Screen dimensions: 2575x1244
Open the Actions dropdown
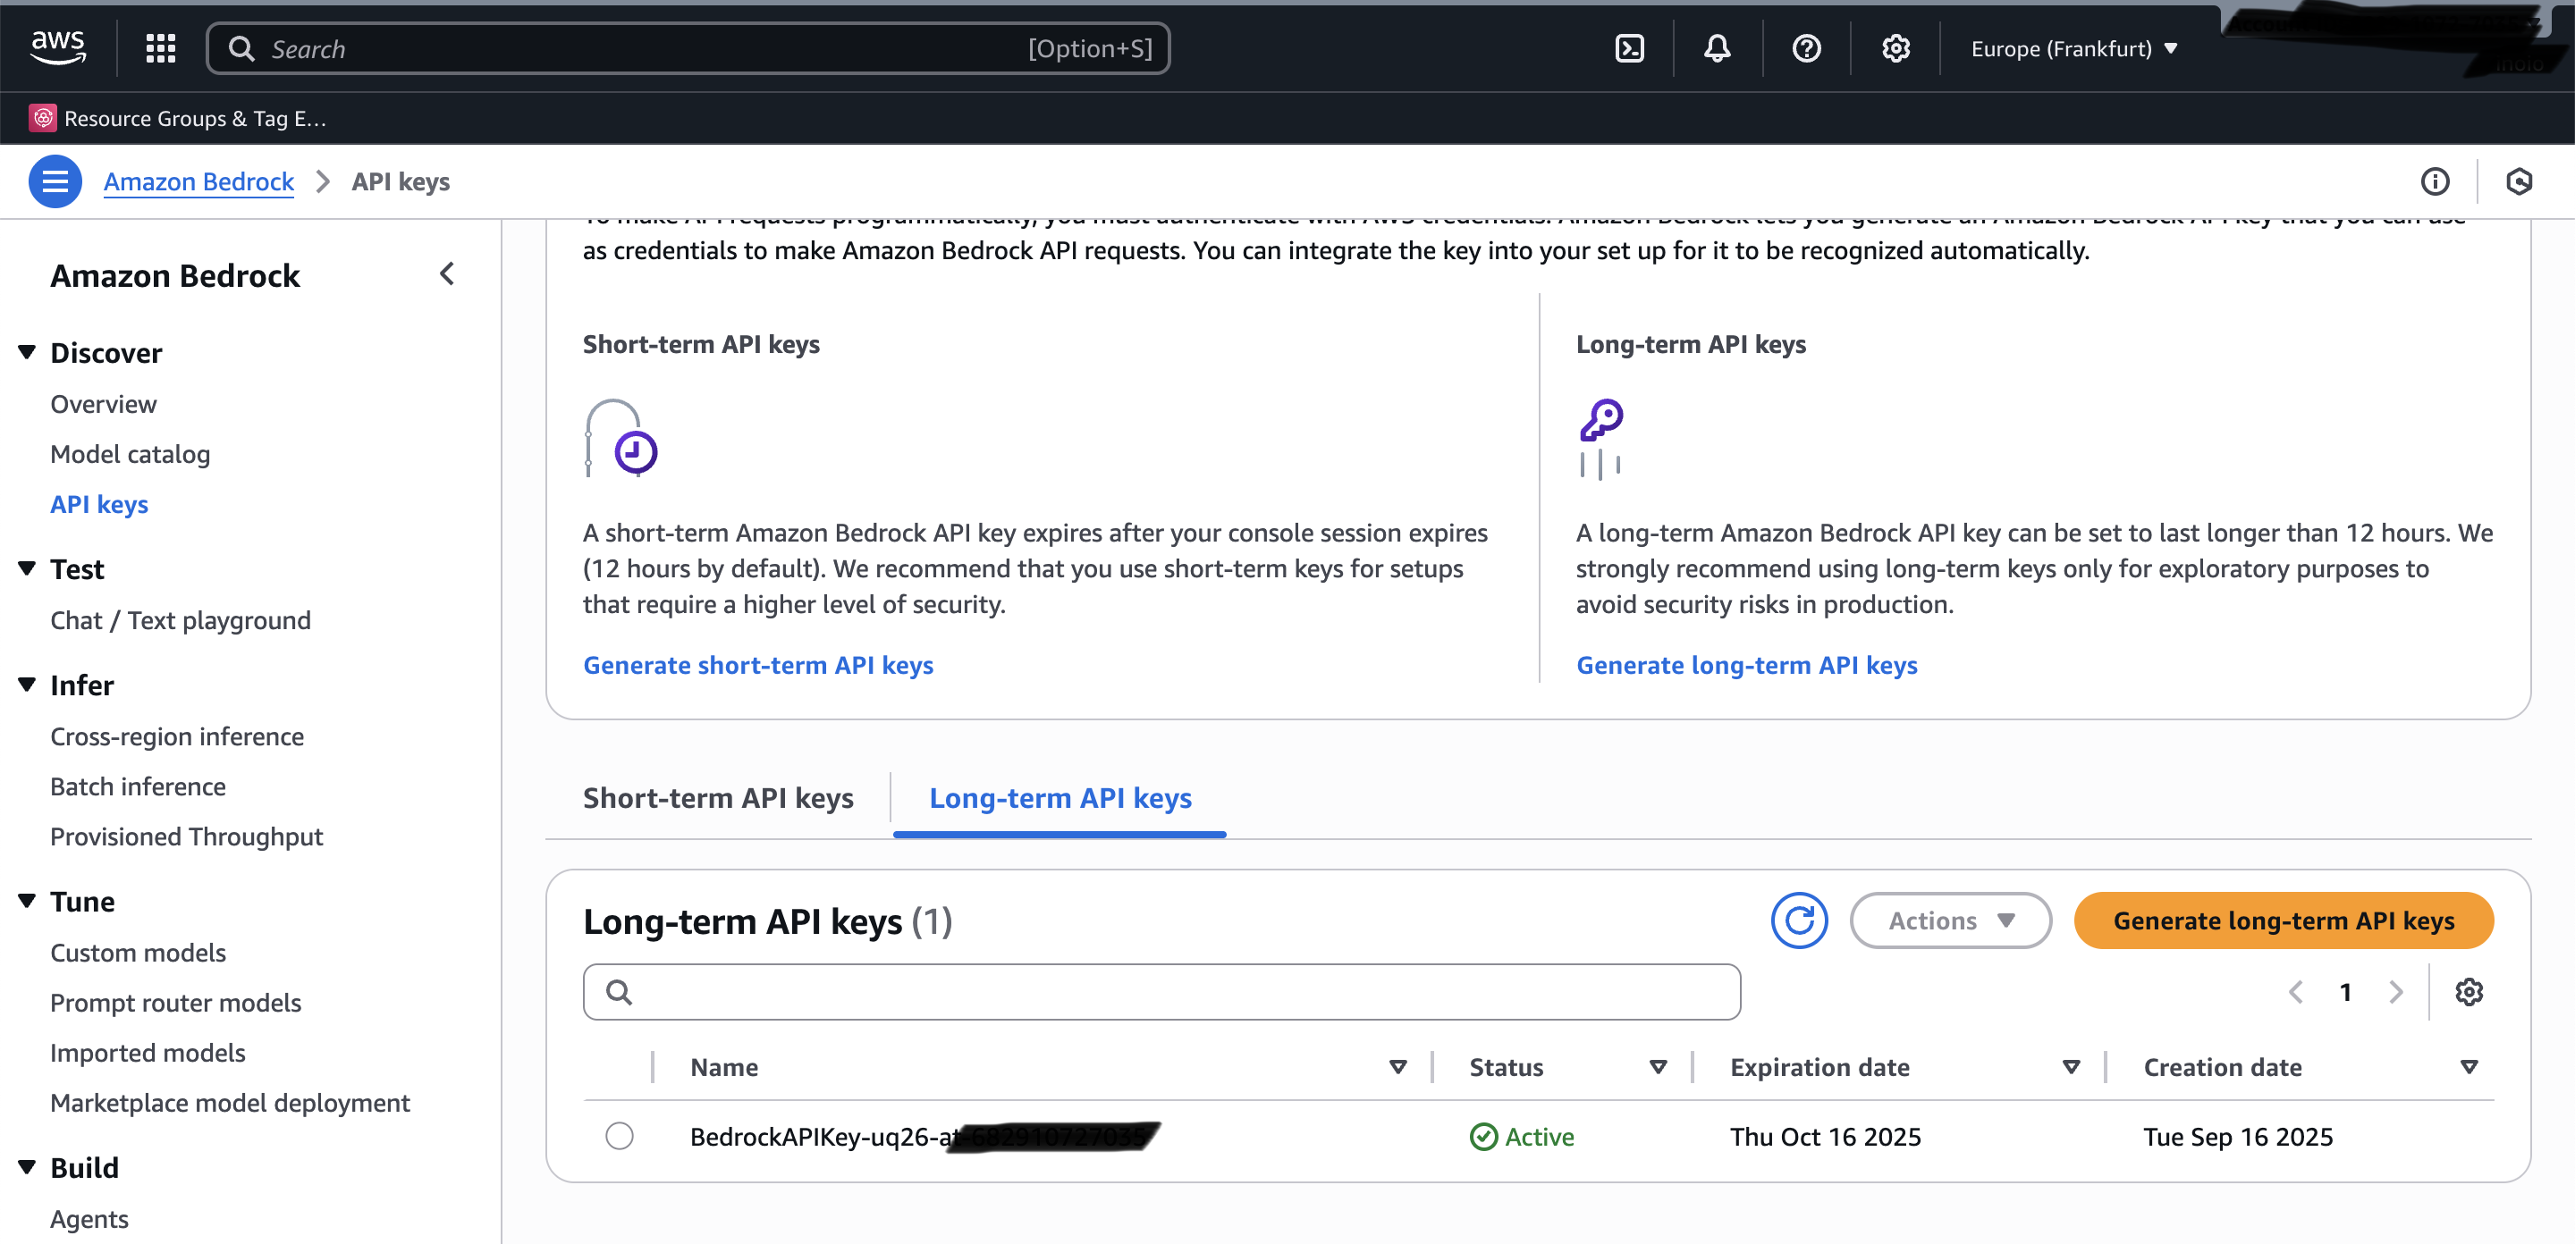tap(1949, 920)
